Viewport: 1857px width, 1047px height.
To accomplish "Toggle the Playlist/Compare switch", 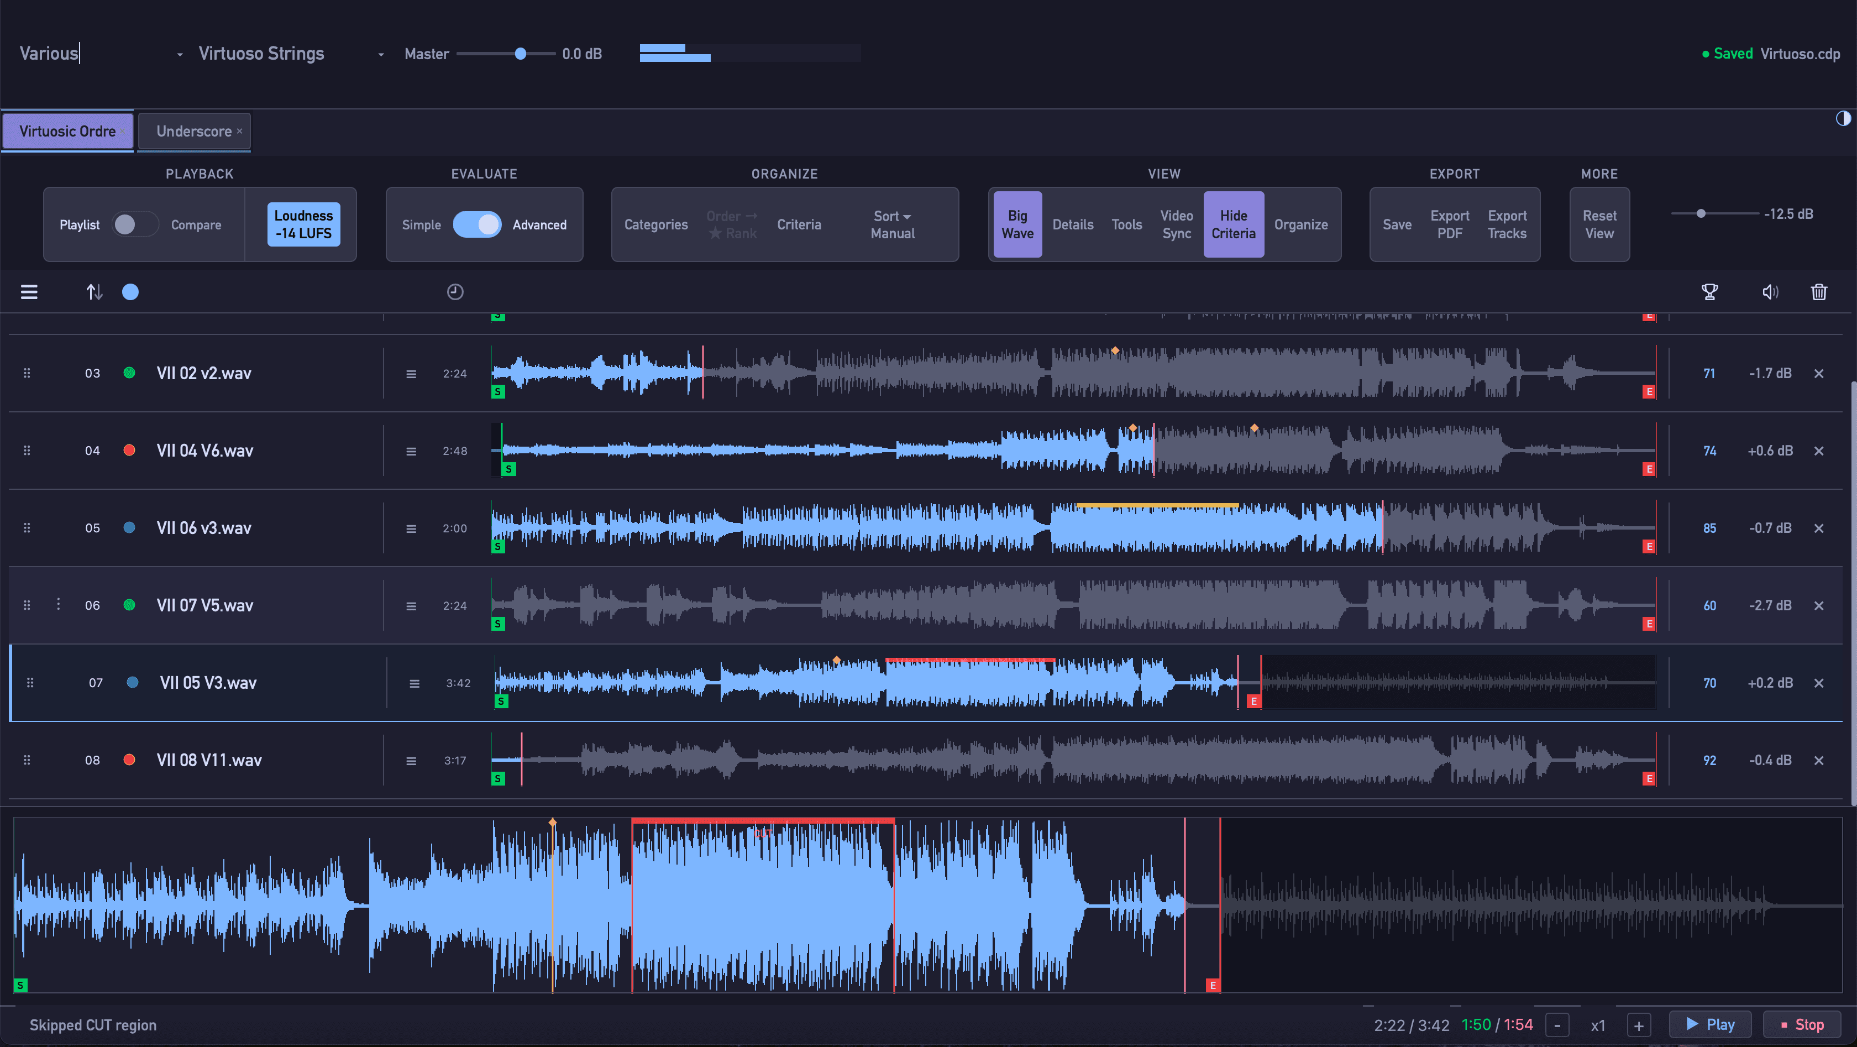I will point(134,224).
